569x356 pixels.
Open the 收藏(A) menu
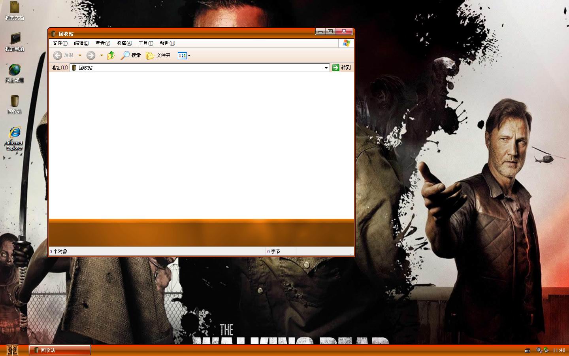pyautogui.click(x=124, y=43)
